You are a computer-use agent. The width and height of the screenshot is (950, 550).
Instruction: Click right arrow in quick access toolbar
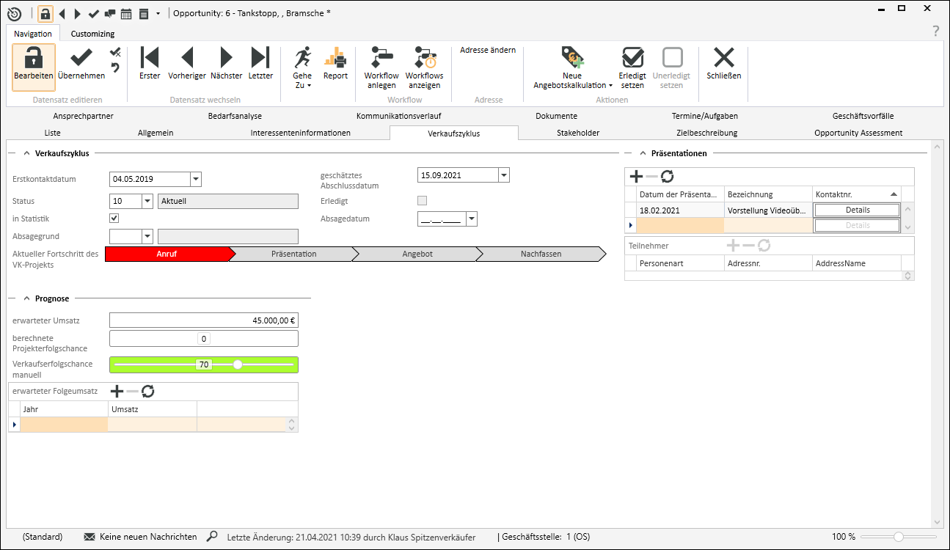click(x=77, y=13)
